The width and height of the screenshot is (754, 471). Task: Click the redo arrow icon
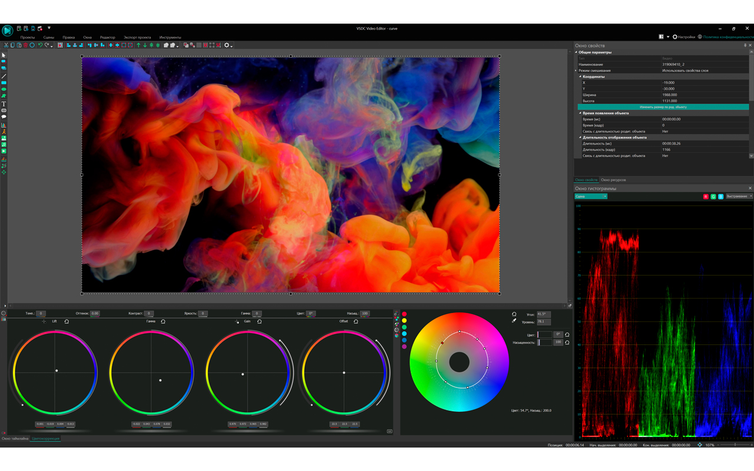[x=47, y=45]
